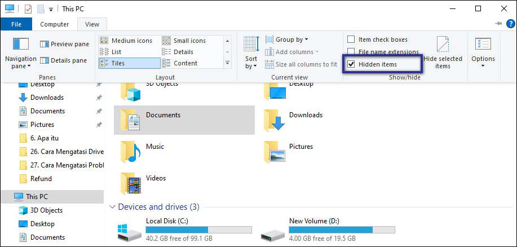This screenshot has width=517, height=247.
Task: Click the Local Disk (C:) usage bar
Action: (198, 230)
